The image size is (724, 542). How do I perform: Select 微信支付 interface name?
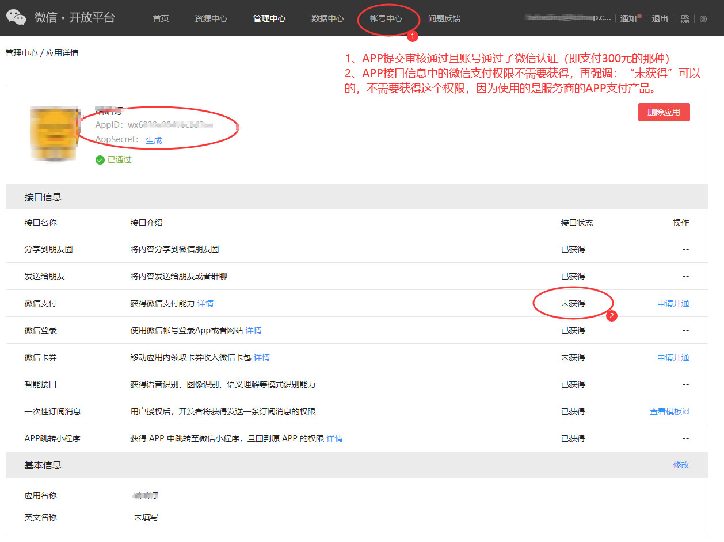(x=41, y=303)
